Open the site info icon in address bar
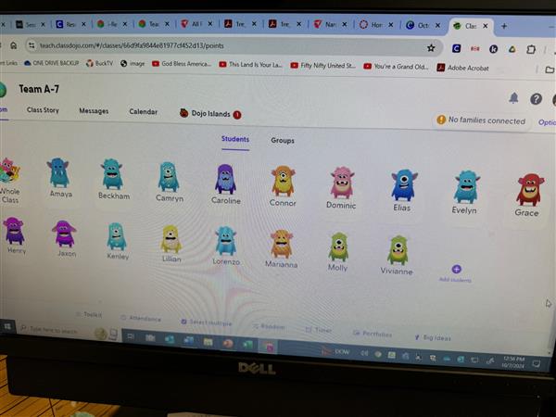Screen dimensions: 556x417 coord(32,45)
